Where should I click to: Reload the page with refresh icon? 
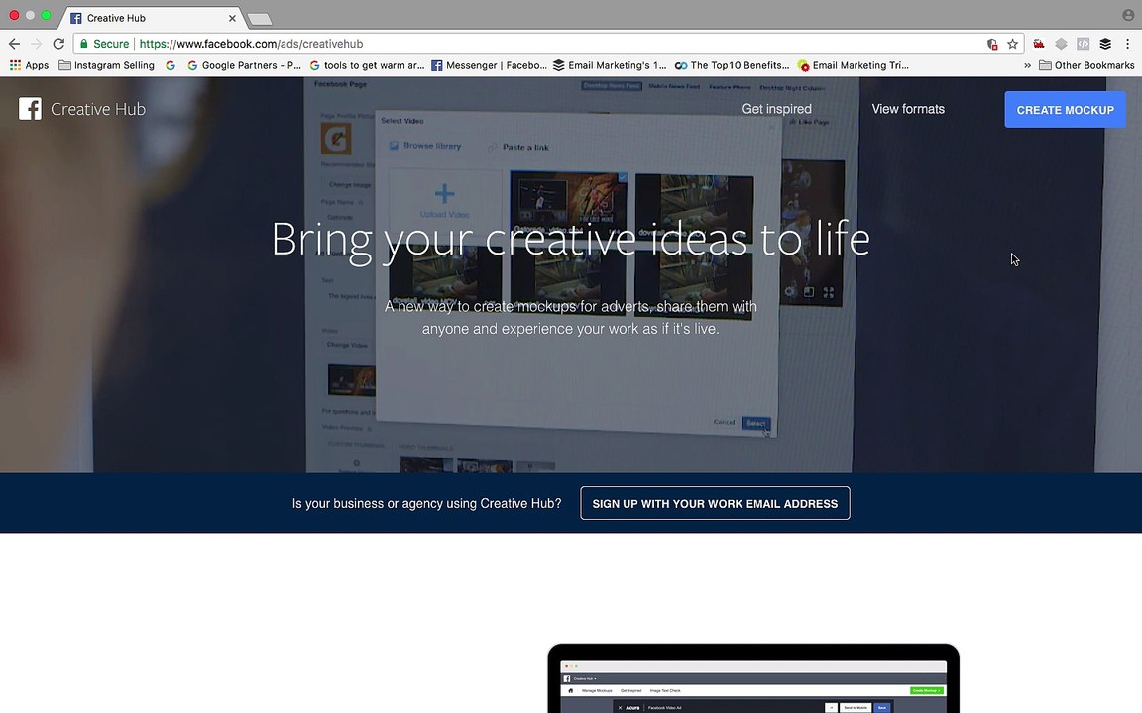click(x=59, y=44)
